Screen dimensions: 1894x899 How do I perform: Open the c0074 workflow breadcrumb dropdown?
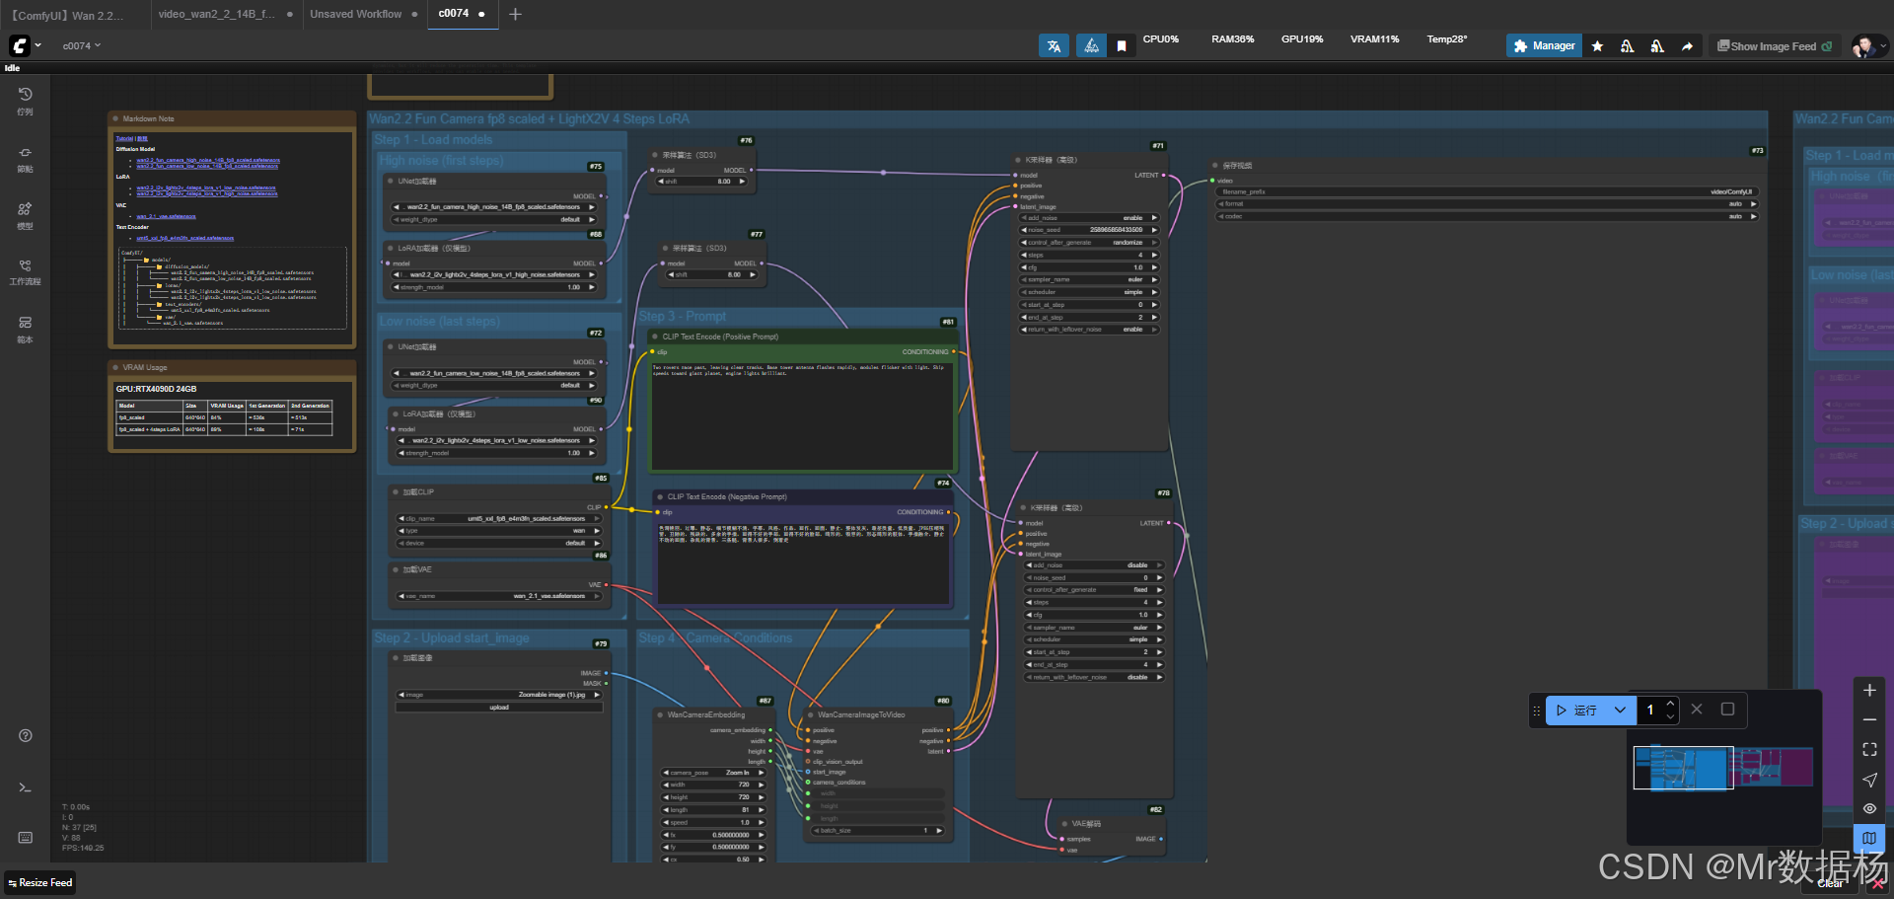82,46
